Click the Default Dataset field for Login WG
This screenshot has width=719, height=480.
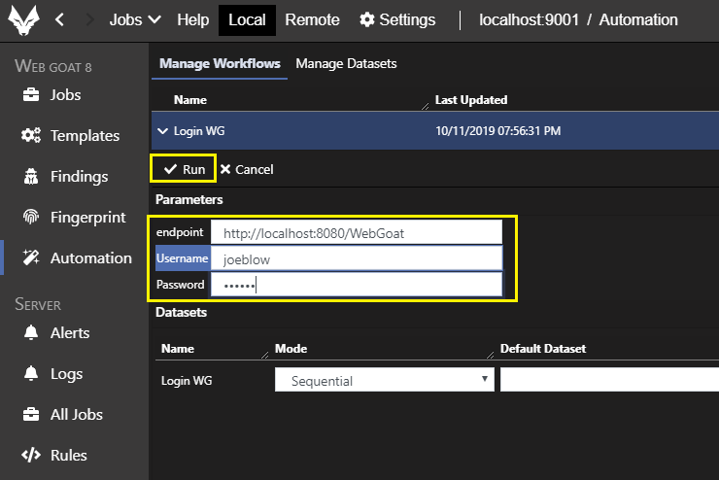point(609,380)
